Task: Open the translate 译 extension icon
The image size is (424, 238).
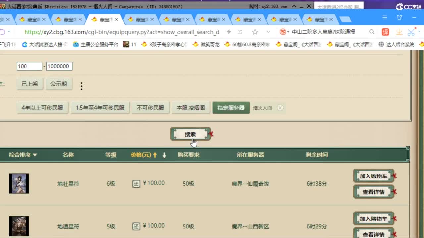Action: point(385,32)
